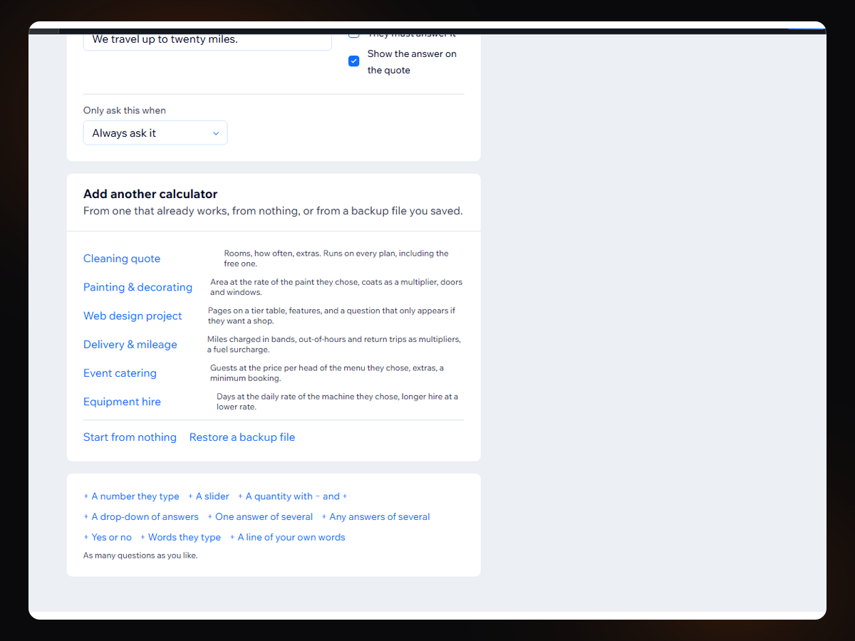Open the Always ask it dropdown
The width and height of the screenshot is (855, 641).
pos(155,133)
